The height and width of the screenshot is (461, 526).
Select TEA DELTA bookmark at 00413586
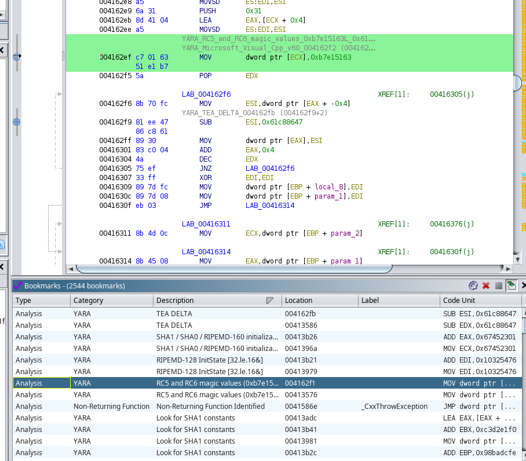tap(267, 325)
